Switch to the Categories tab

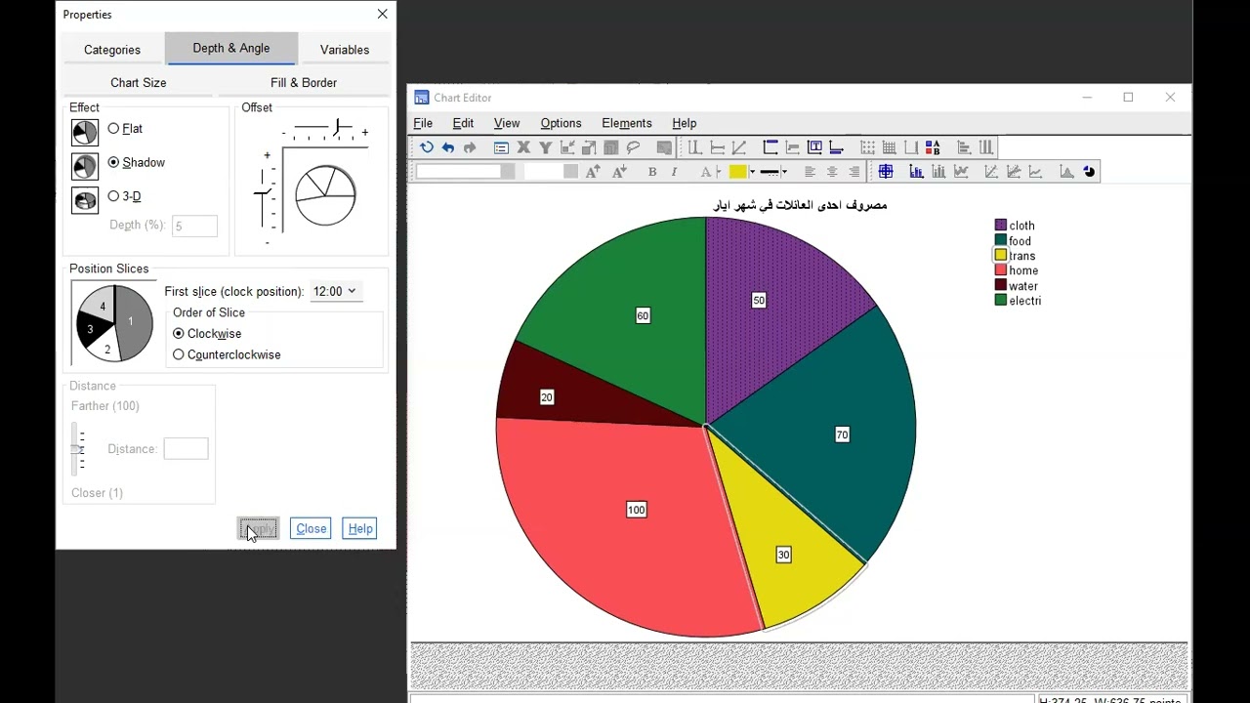[x=112, y=50]
